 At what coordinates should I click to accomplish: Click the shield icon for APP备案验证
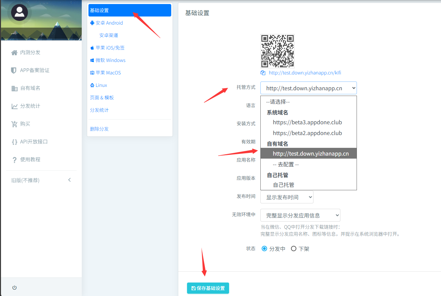click(x=14, y=70)
